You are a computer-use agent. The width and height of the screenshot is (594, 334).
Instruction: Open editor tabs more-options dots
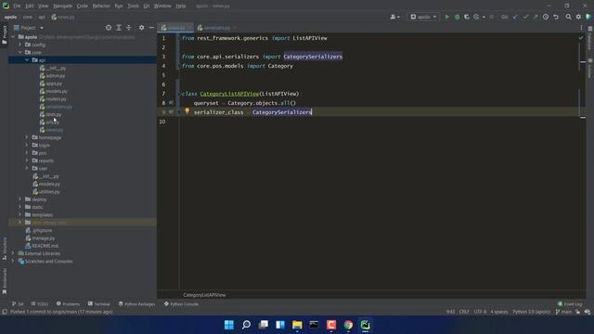[x=581, y=28]
